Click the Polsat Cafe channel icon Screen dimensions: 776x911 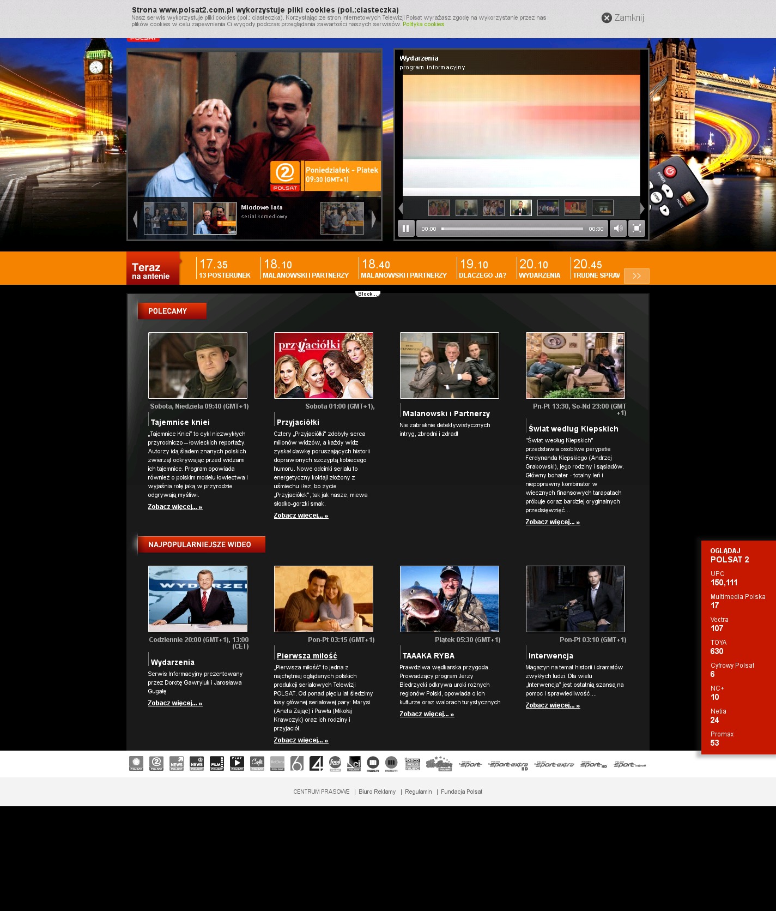pos(257,764)
